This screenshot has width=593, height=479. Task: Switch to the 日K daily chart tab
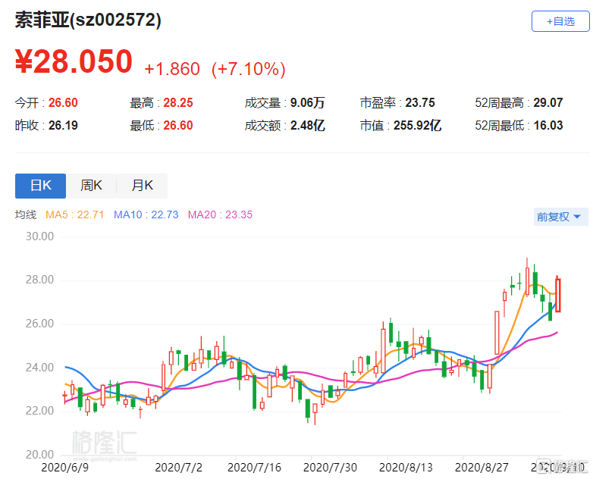[40, 186]
